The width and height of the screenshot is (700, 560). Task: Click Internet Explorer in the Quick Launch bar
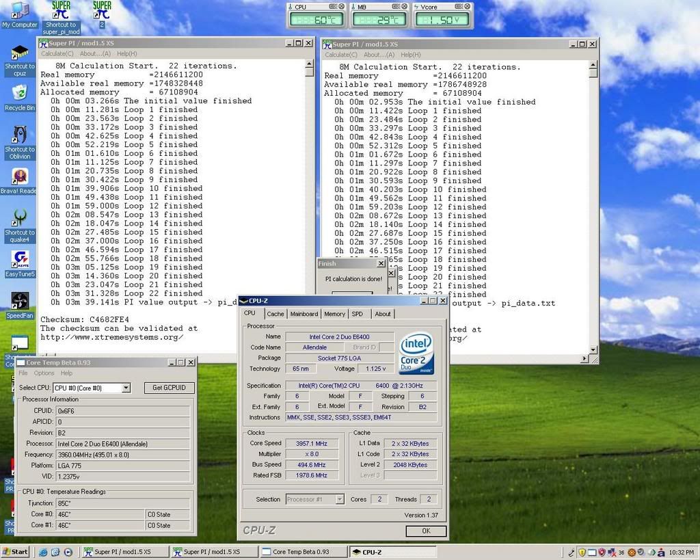pos(43,552)
